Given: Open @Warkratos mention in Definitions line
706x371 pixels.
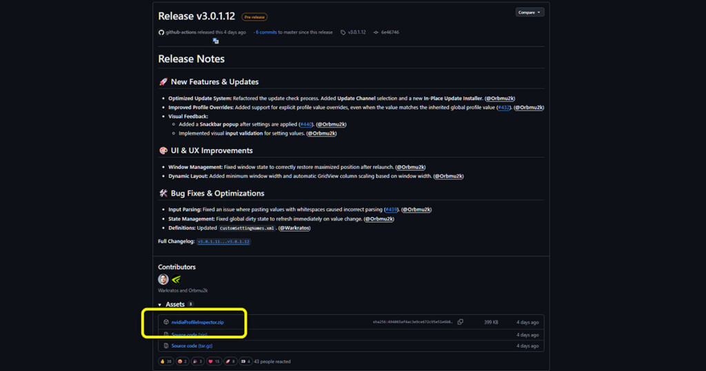Looking at the screenshot, I should (294, 228).
